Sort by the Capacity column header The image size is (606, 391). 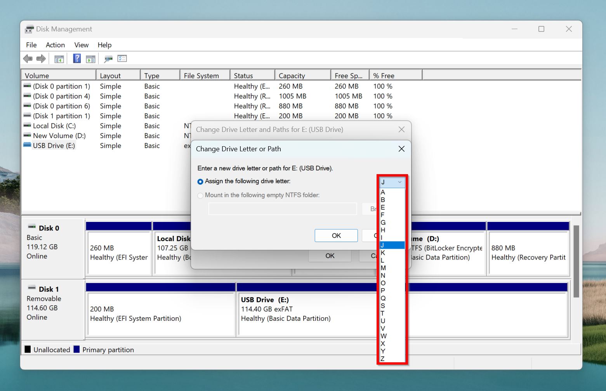(x=303, y=76)
